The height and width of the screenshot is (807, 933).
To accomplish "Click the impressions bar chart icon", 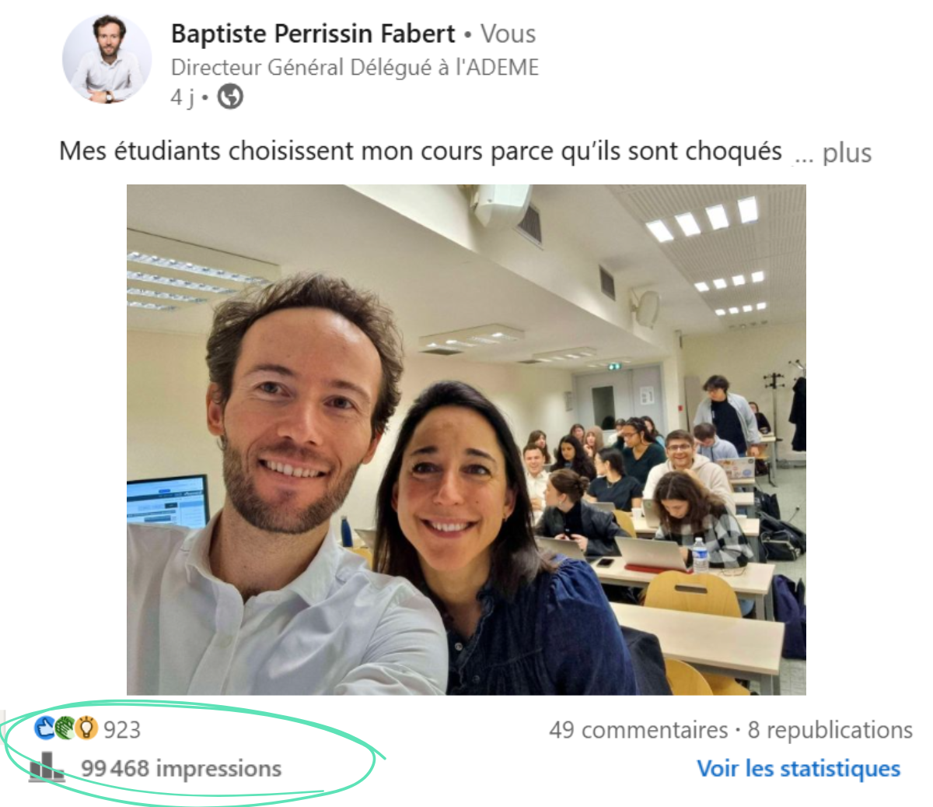I will [47, 767].
